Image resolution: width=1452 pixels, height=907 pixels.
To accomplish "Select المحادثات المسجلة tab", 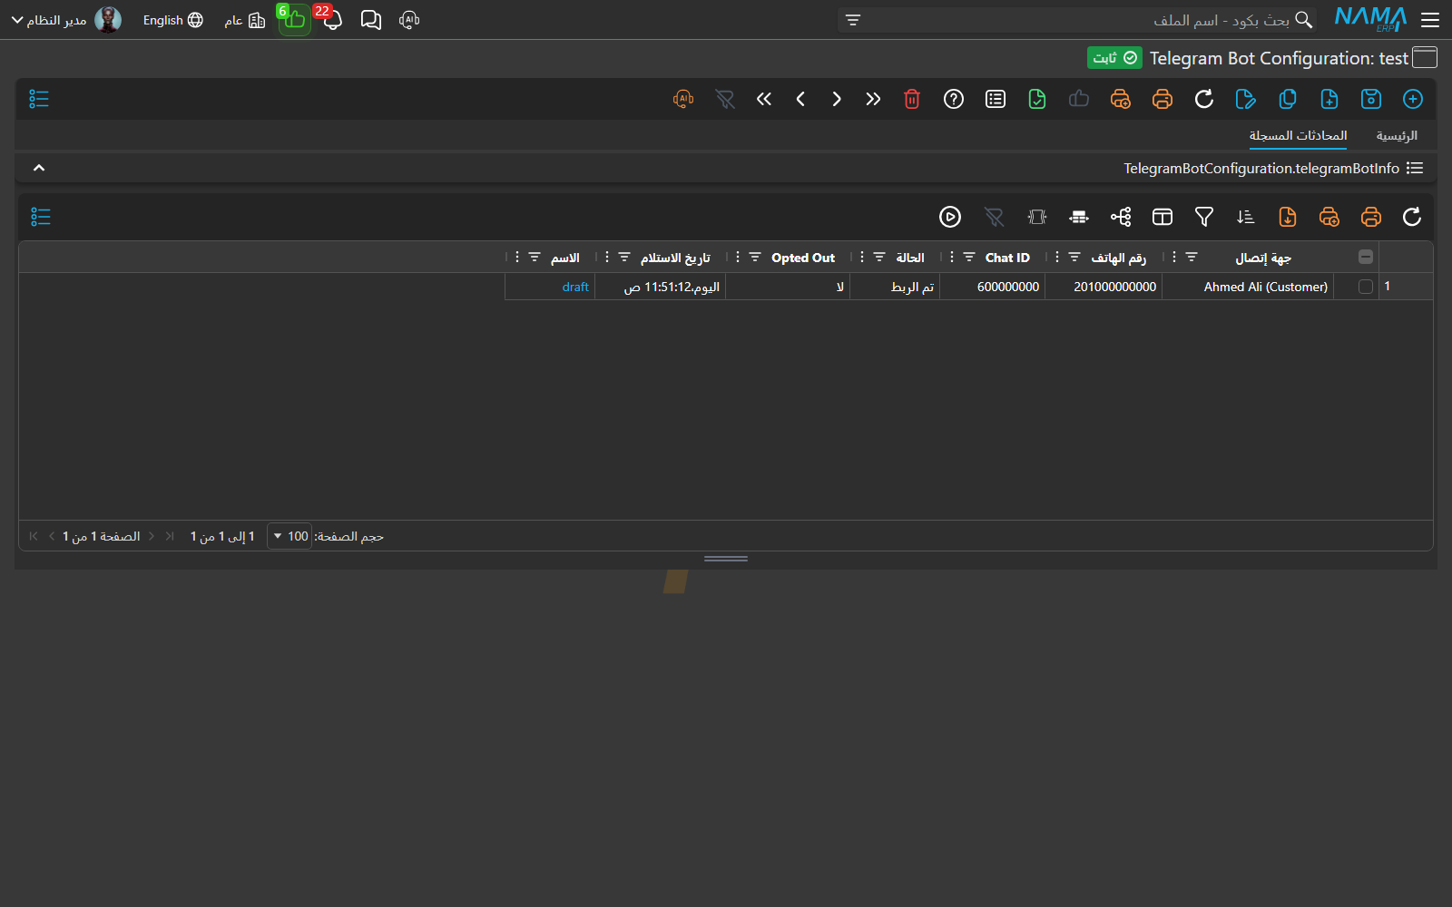I will pyautogui.click(x=1298, y=136).
